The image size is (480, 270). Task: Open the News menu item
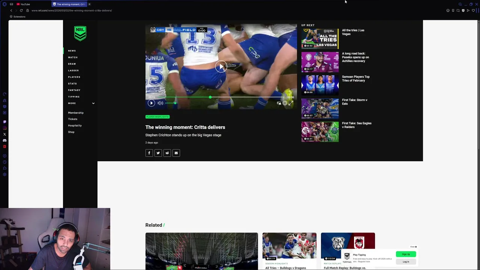coord(72,51)
